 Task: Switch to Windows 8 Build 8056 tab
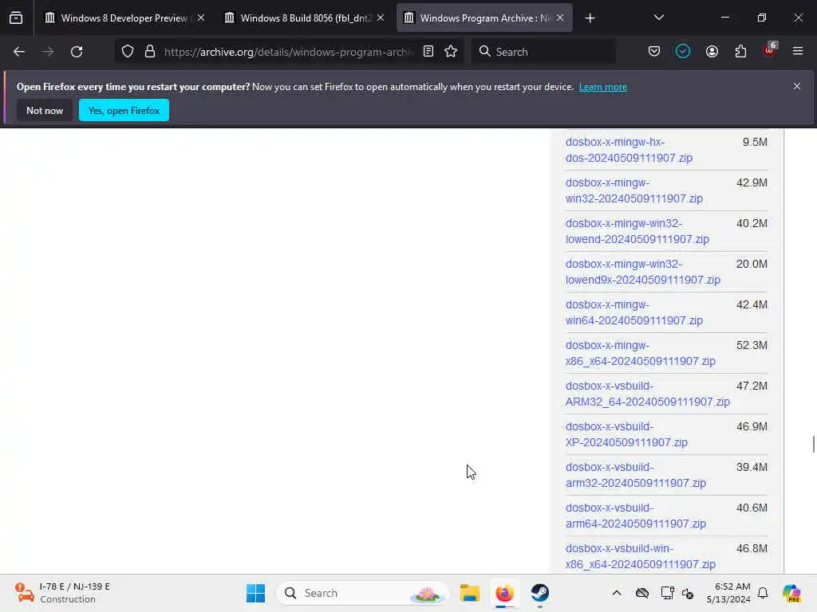305,18
